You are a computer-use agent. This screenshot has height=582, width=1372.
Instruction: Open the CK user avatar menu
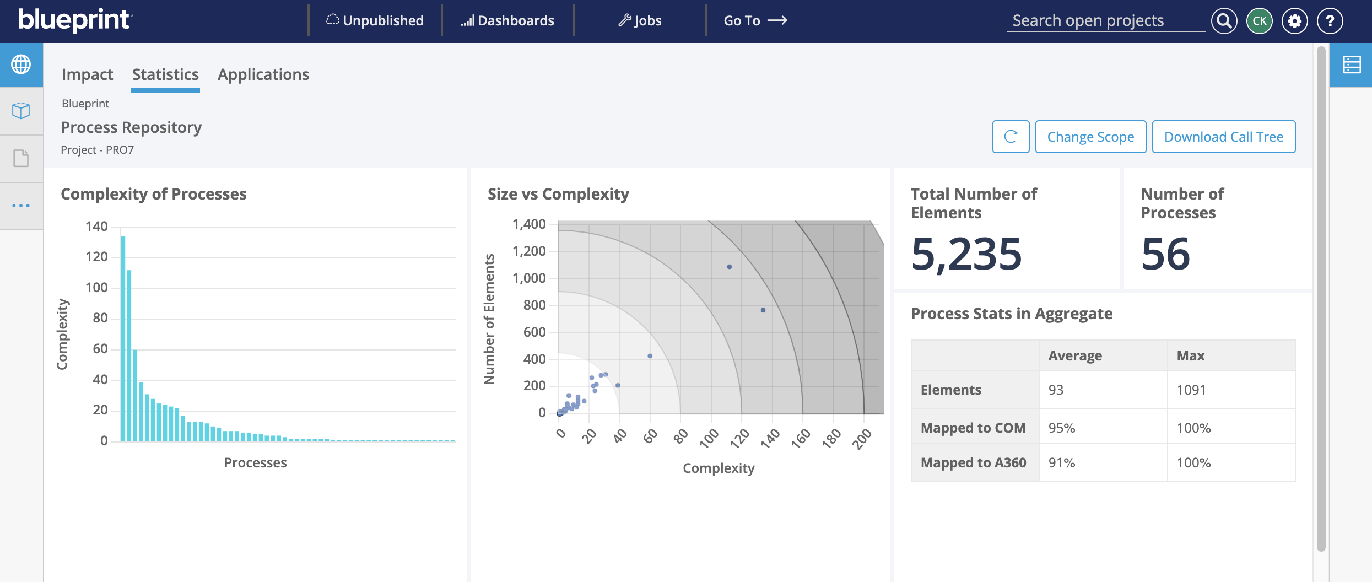coord(1259,21)
